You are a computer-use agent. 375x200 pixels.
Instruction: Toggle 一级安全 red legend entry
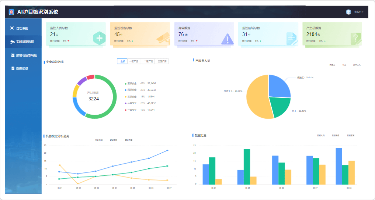point(132,110)
